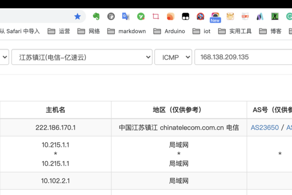Image resolution: width=292 pixels, height=195 pixels.
Task: Expand the 江苏镇江(电信-亿速云) node dropdown
Action: [x=82, y=57]
